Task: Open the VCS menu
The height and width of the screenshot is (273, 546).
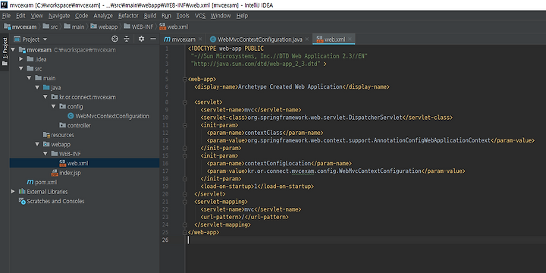Action: click(200, 16)
